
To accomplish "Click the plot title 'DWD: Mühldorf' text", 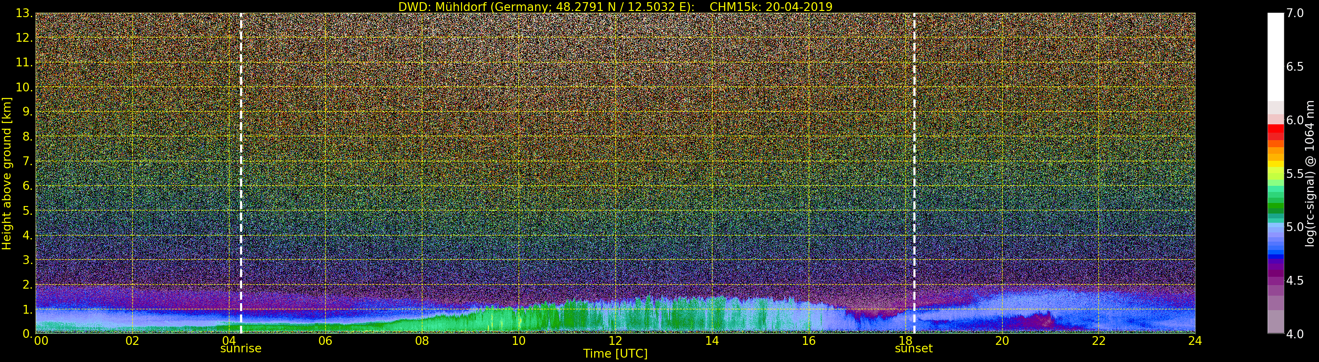I will [443, 7].
